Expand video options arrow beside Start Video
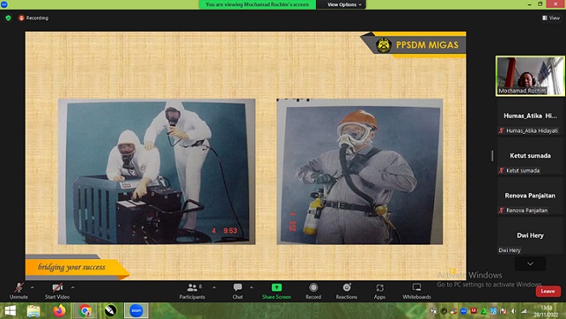 click(x=73, y=287)
